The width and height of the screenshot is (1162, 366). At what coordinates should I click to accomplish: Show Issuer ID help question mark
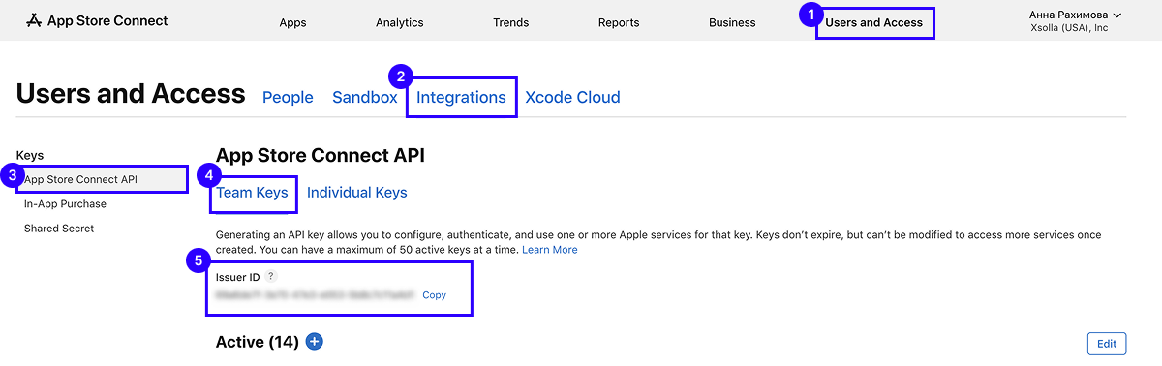(x=270, y=276)
